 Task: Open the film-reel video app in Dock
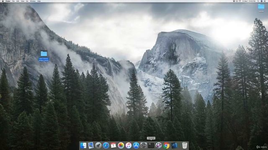159,145
